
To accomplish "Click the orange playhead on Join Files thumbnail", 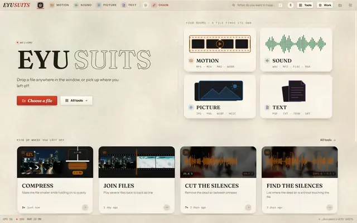I will point(136,162).
